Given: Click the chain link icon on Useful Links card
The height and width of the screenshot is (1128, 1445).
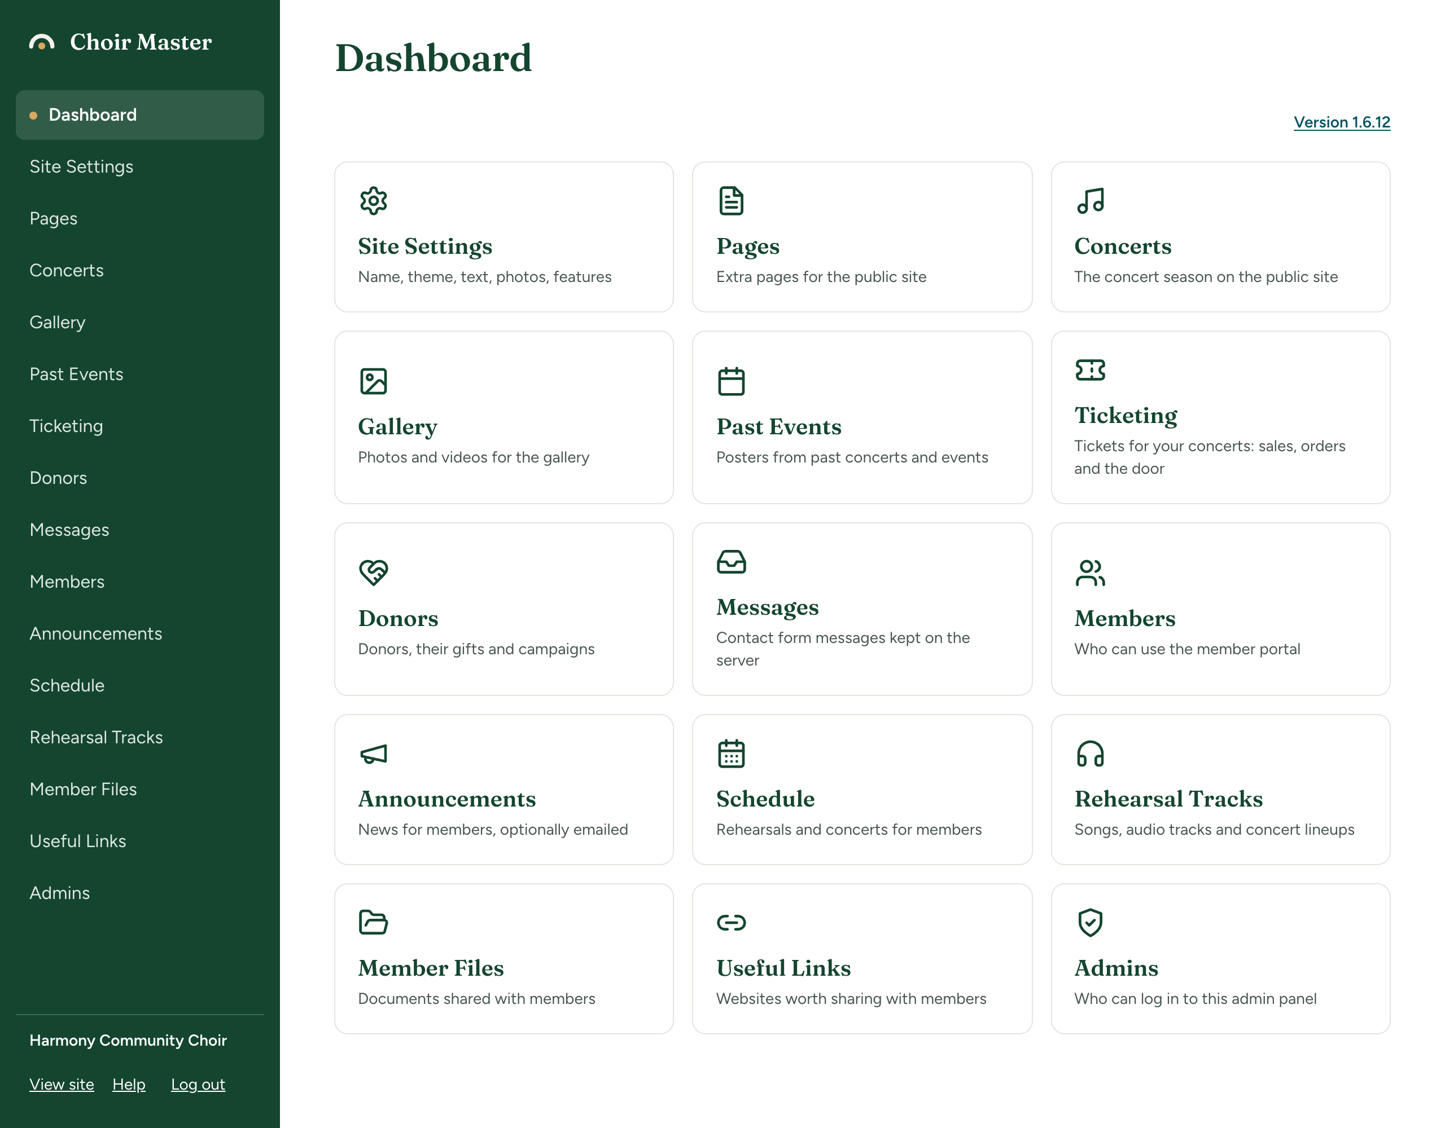Looking at the screenshot, I should pos(731,922).
